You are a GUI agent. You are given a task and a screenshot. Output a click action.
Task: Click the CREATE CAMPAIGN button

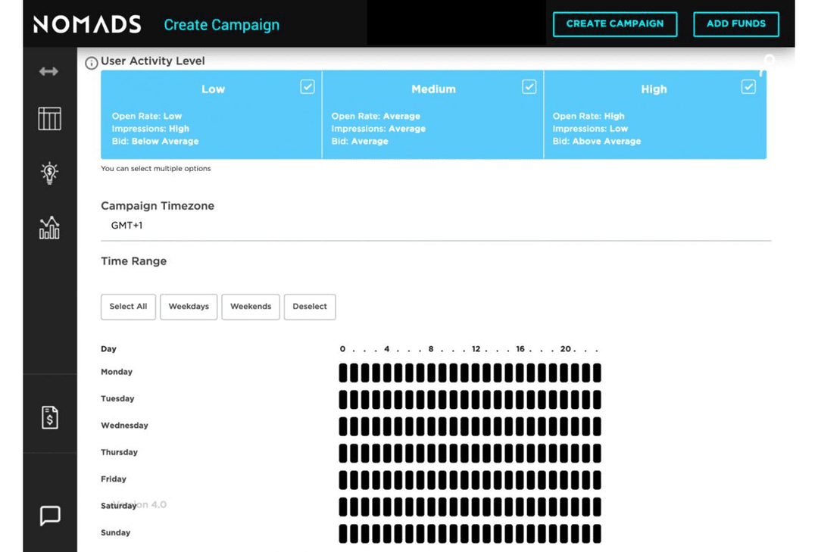click(615, 24)
